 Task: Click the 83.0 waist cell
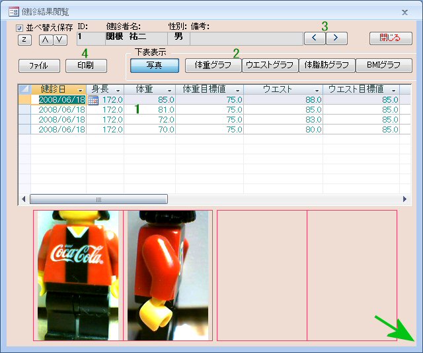284,119
